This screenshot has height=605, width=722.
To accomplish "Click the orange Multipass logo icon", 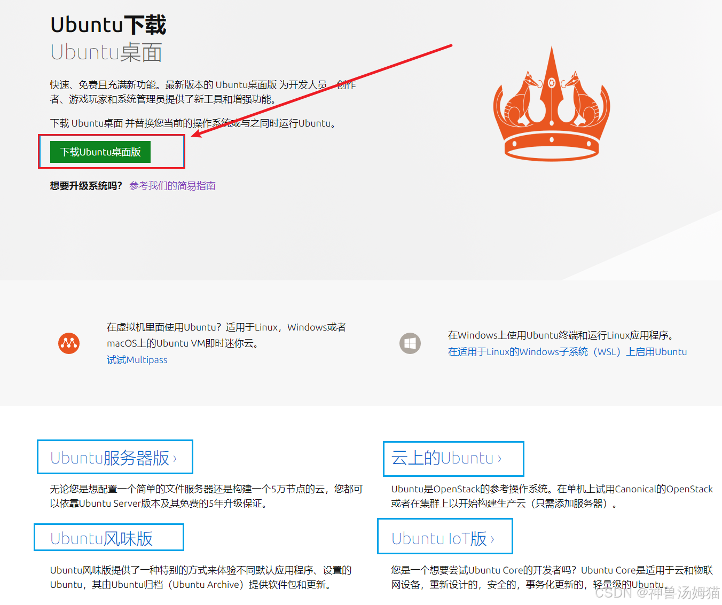I will click(69, 343).
